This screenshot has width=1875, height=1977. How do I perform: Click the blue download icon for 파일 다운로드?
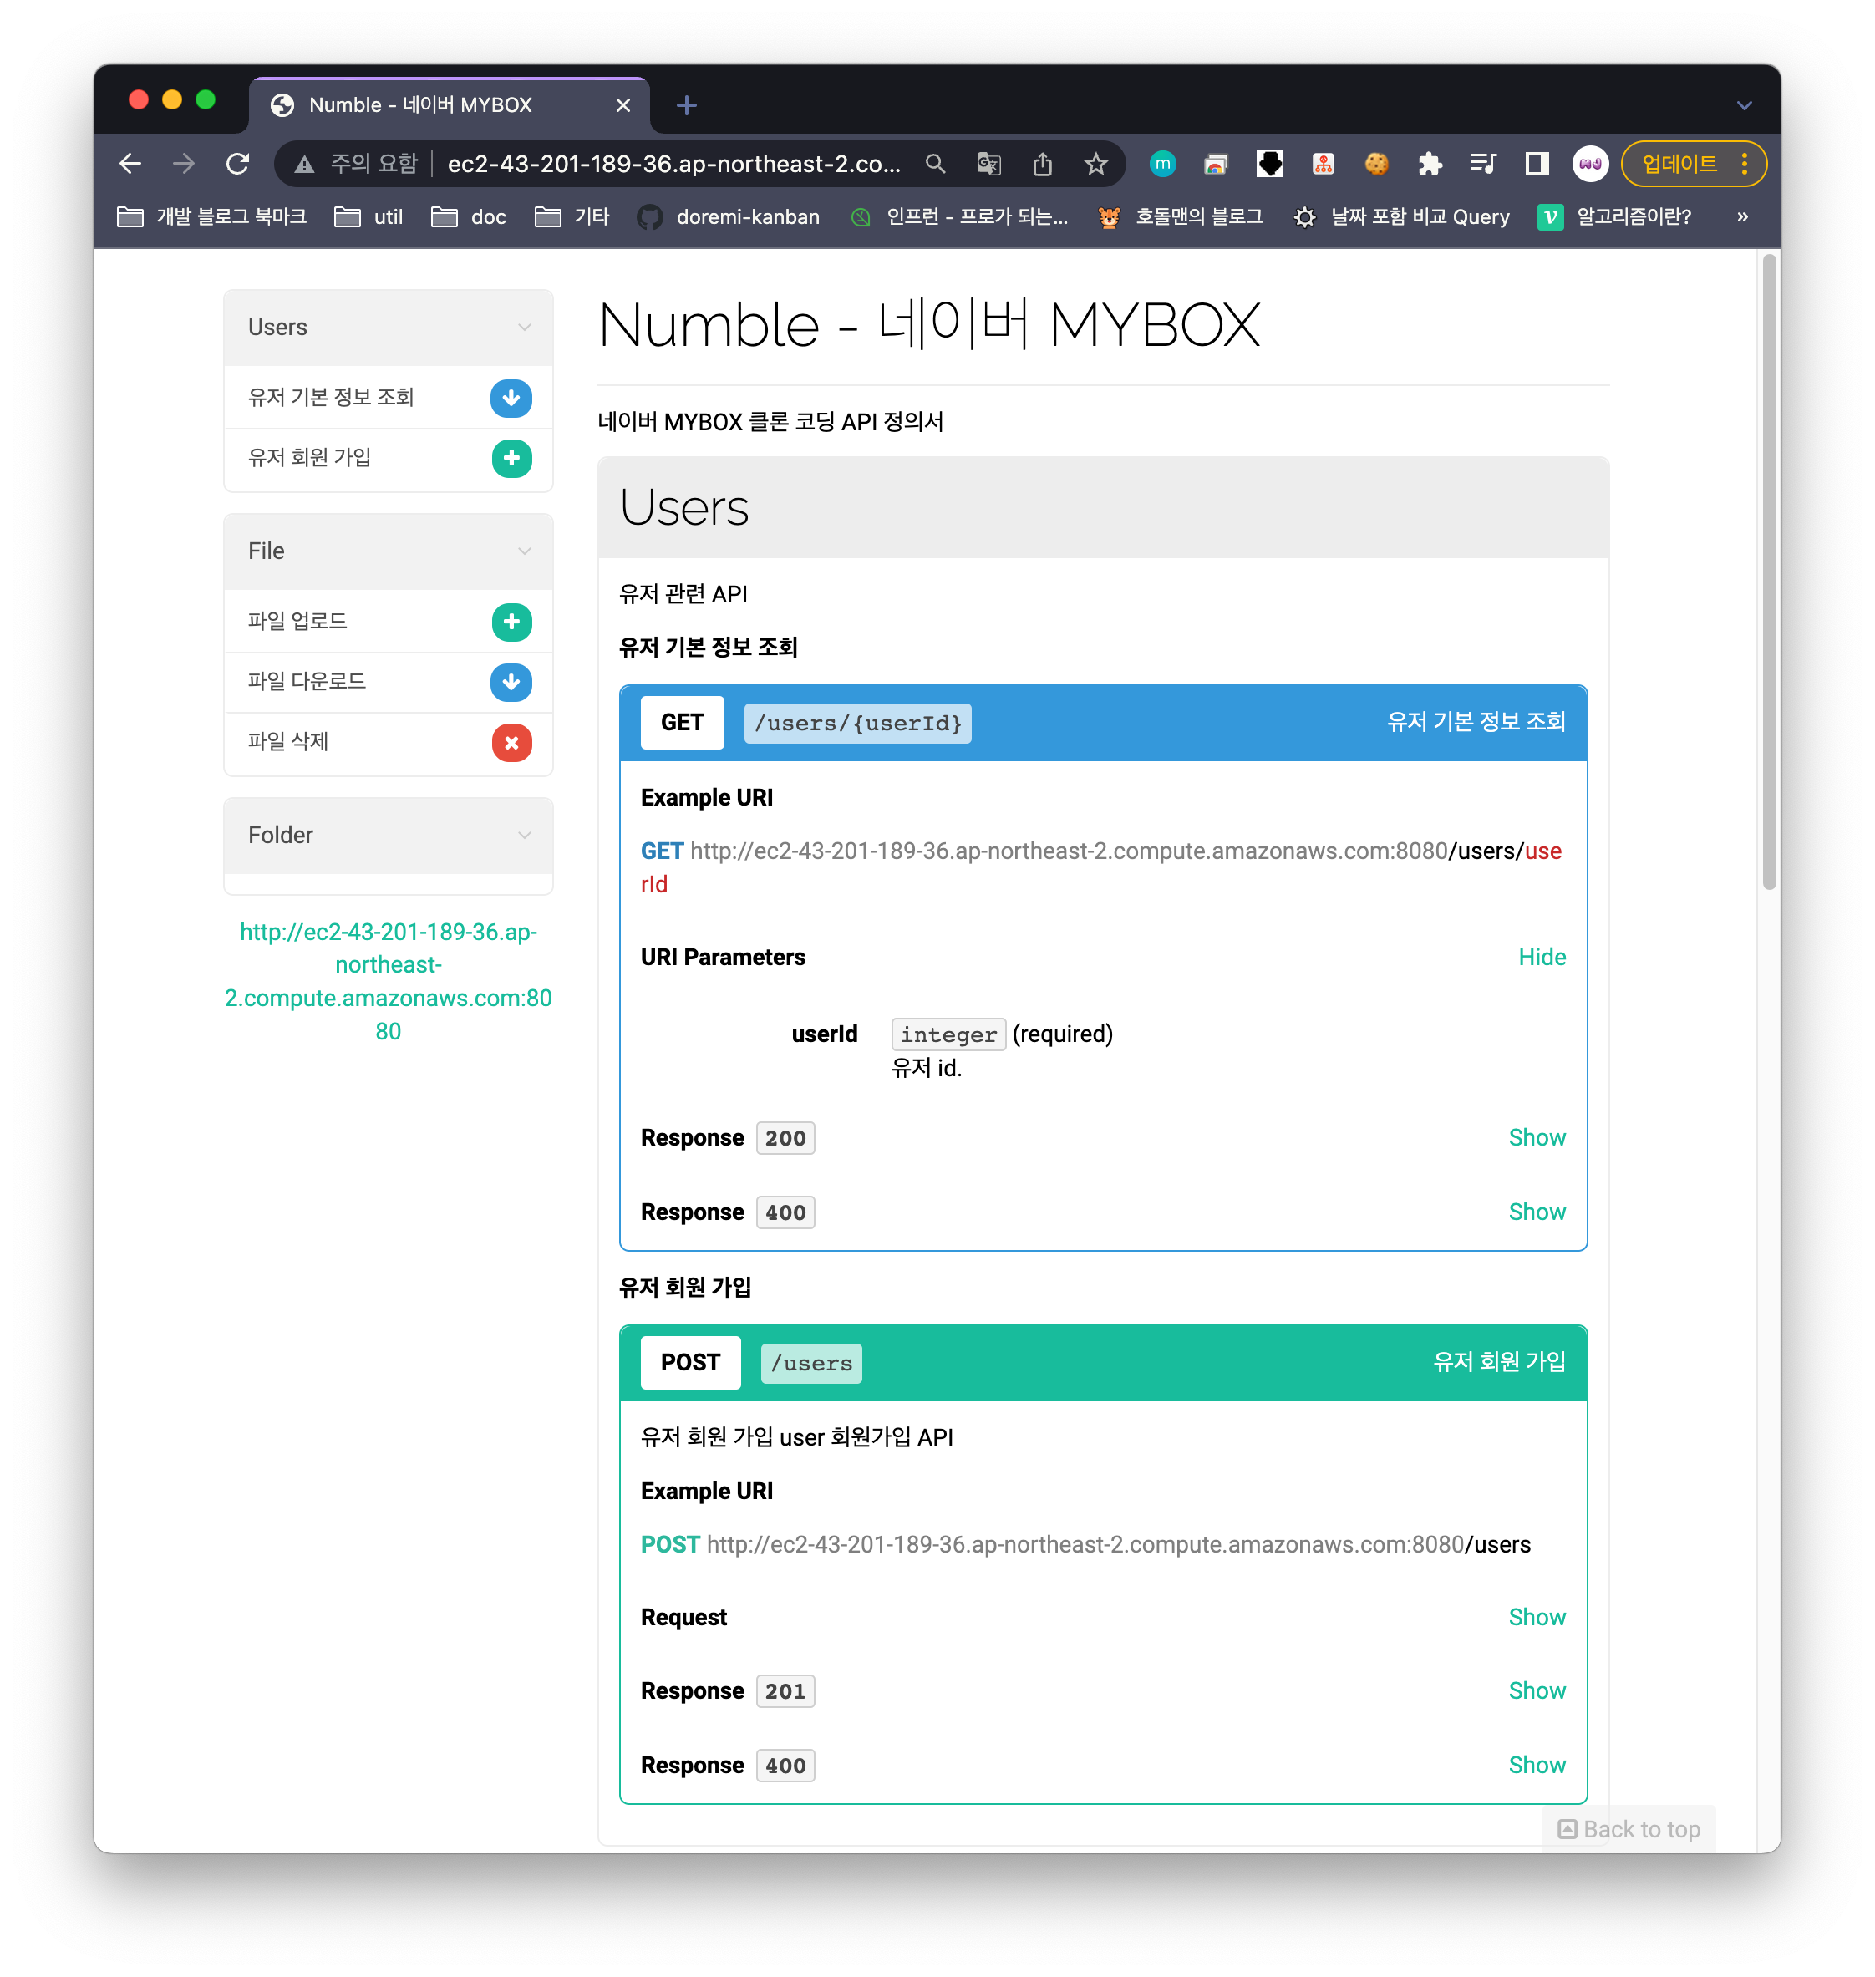click(x=511, y=682)
